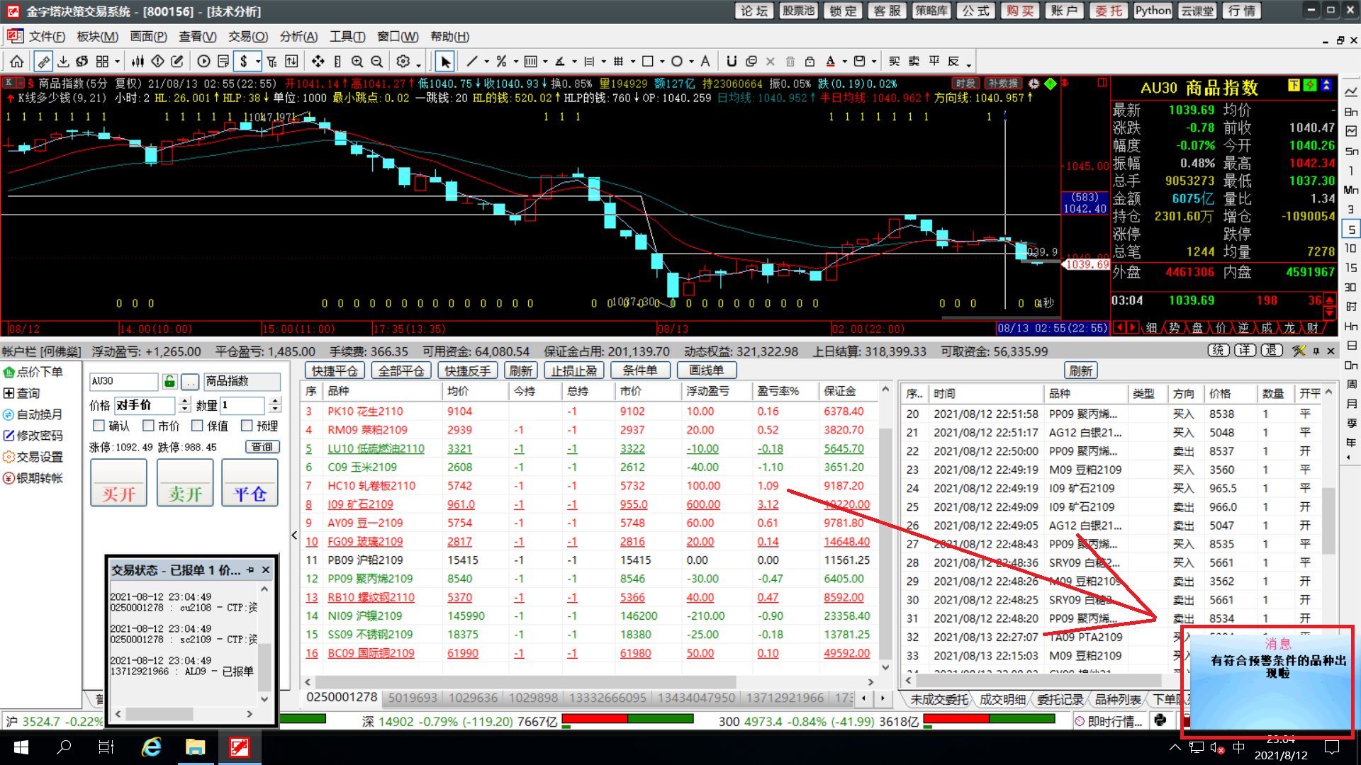The image size is (1361, 765).
Task: Pin the 交易状态 popup window
Action: [250, 569]
